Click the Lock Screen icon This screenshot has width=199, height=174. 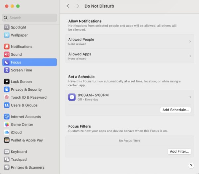(7, 82)
